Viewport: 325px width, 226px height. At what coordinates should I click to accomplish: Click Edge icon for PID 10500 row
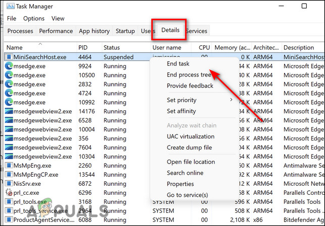click(x=9, y=75)
